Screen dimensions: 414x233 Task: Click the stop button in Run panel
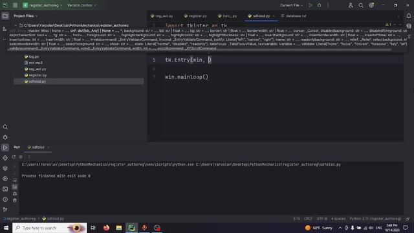(21, 157)
